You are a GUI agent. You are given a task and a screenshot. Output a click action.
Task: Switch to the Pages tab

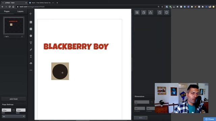[7, 11]
